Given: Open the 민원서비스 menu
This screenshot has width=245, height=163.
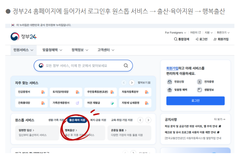Looking at the screenshot, I should (x=23, y=50).
